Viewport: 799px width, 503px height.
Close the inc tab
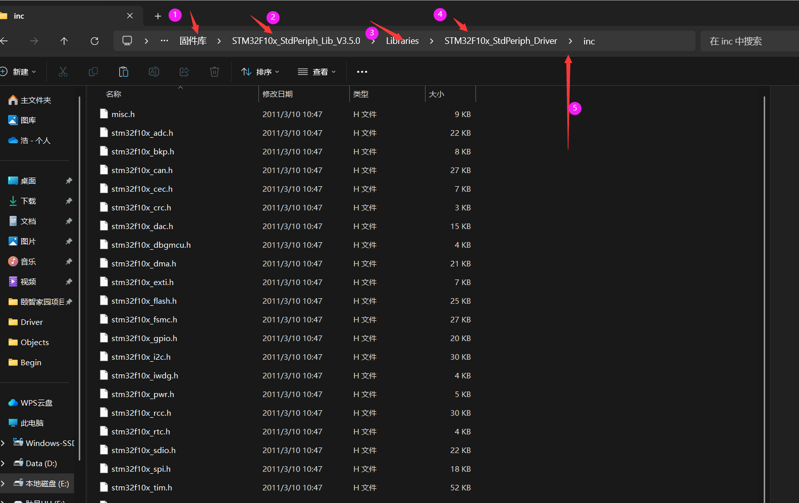click(x=130, y=16)
